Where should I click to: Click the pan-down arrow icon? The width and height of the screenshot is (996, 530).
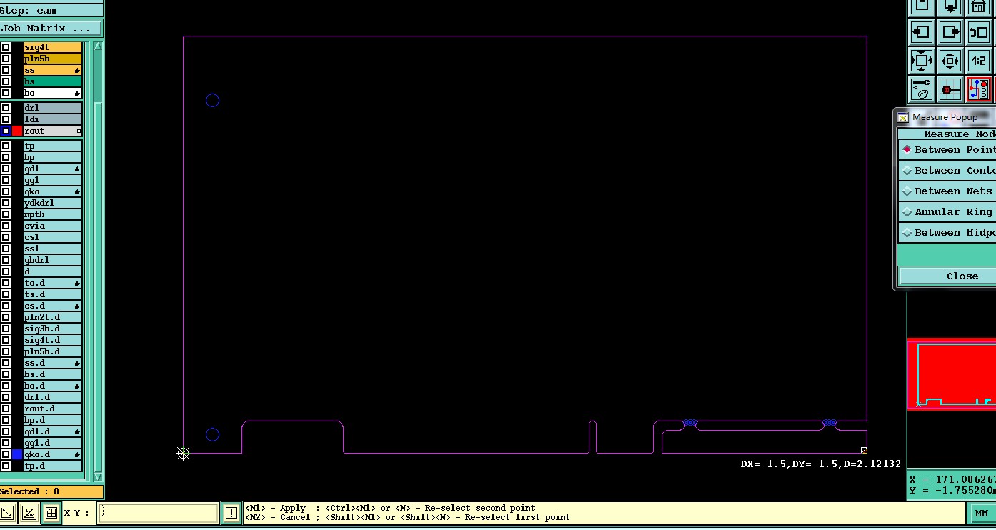tap(950, 6)
